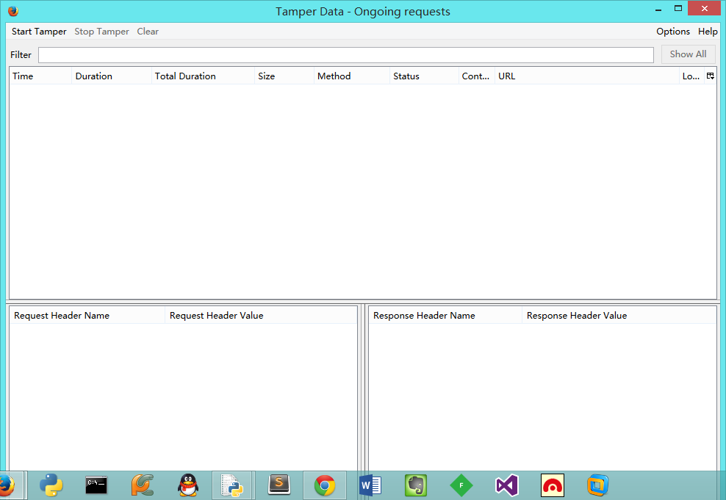Focus the Filter text field

tap(346, 54)
